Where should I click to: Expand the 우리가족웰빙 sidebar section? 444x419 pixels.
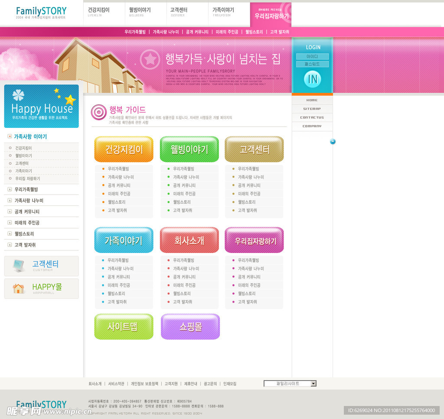pyautogui.click(x=10, y=189)
